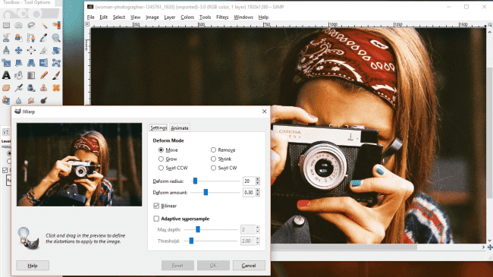The height and width of the screenshot is (277, 493).
Task: Click the Deform amount slider handle
Action: point(206,192)
